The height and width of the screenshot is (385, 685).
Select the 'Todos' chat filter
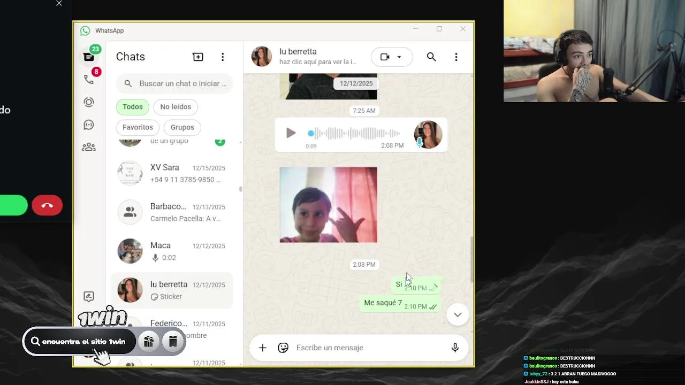pos(133,107)
